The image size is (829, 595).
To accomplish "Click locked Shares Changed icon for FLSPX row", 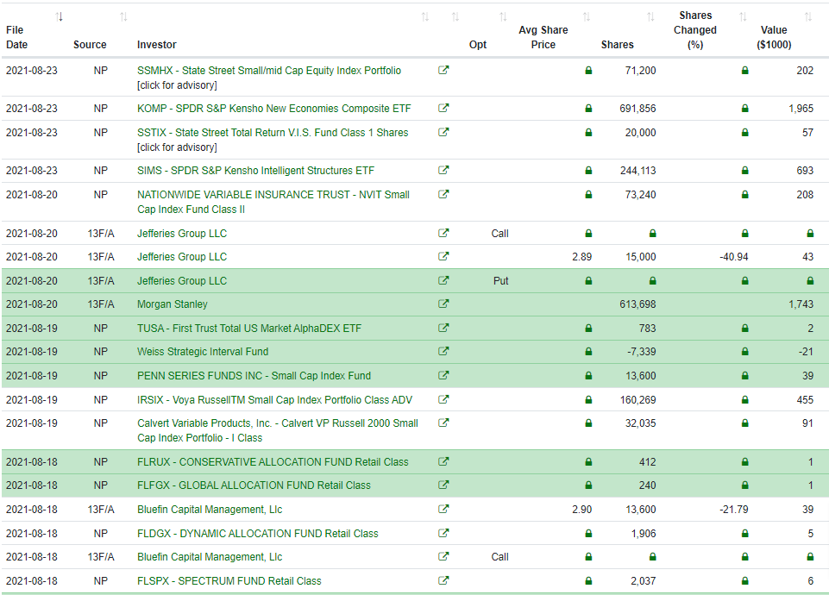I will coord(745,580).
